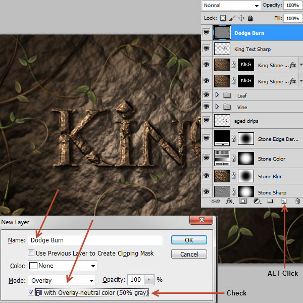Click the create new group folder icon
This screenshot has width=303, height=303.
tap(270, 201)
